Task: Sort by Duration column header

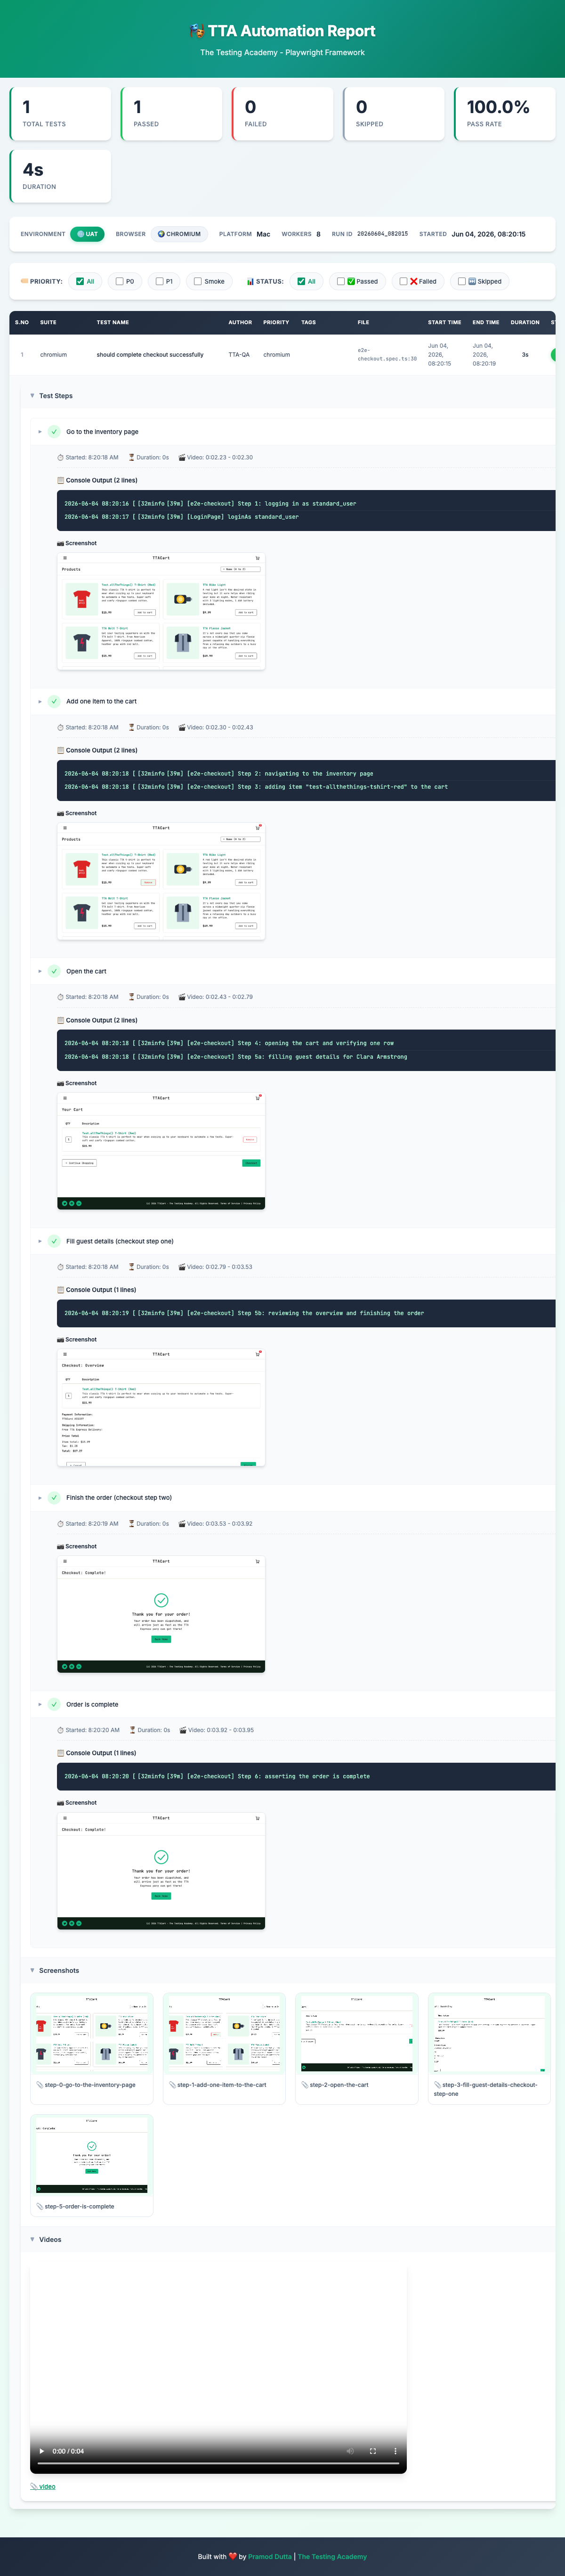Action: click(x=525, y=322)
